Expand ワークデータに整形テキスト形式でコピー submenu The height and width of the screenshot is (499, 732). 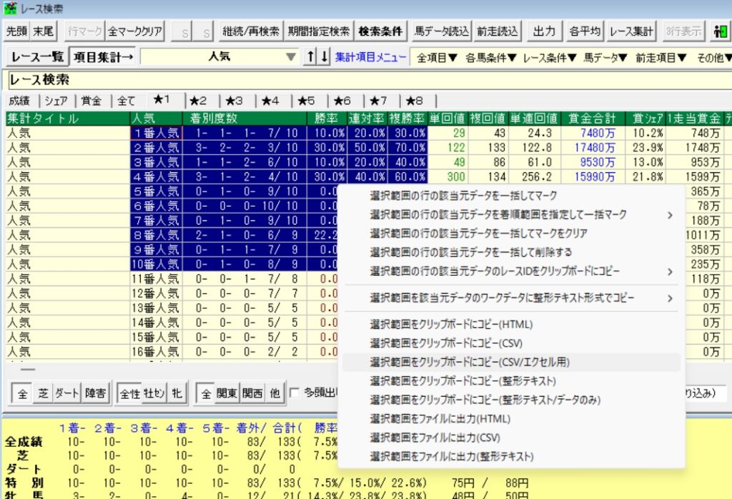coord(511,298)
